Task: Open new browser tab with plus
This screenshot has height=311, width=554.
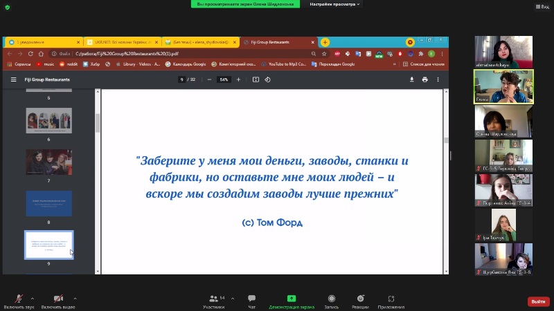Action: tap(325, 42)
